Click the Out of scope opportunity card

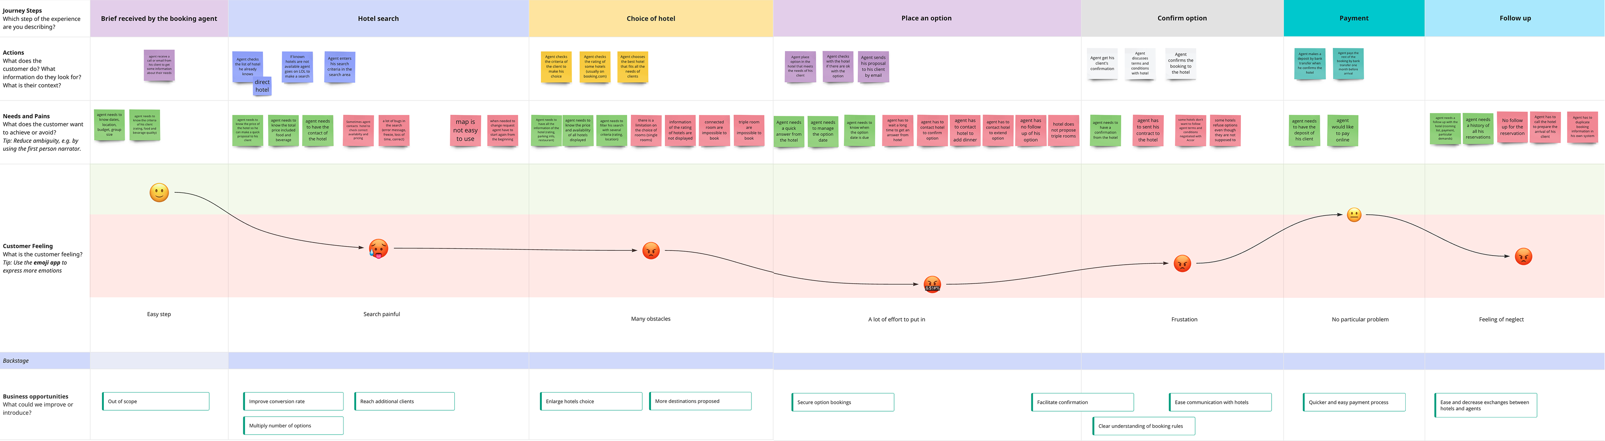point(156,401)
